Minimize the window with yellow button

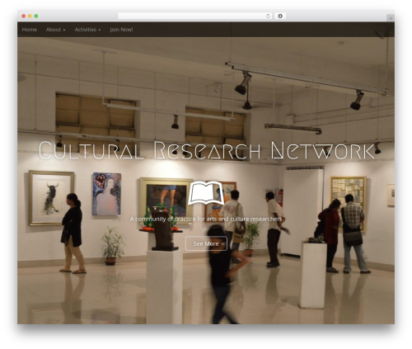(30, 16)
